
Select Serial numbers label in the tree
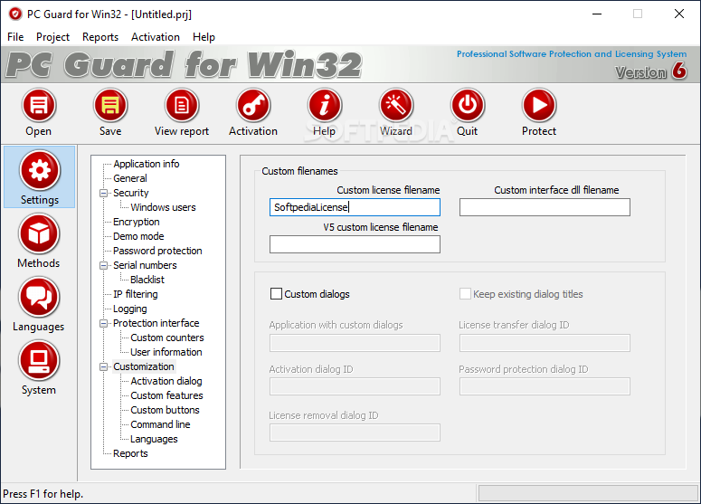145,265
